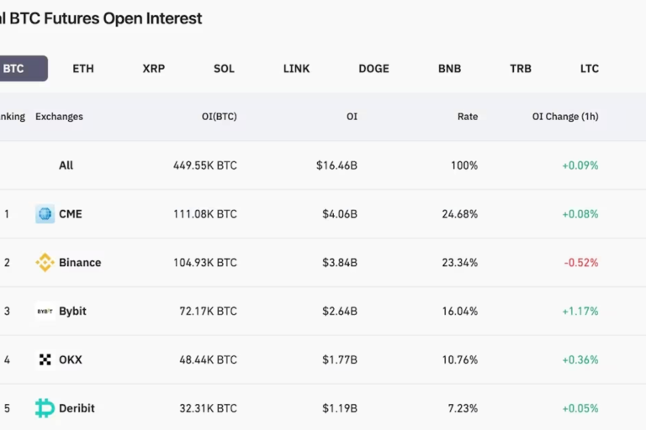Click the All exchanges row
This screenshot has height=430, width=646.
pos(66,165)
